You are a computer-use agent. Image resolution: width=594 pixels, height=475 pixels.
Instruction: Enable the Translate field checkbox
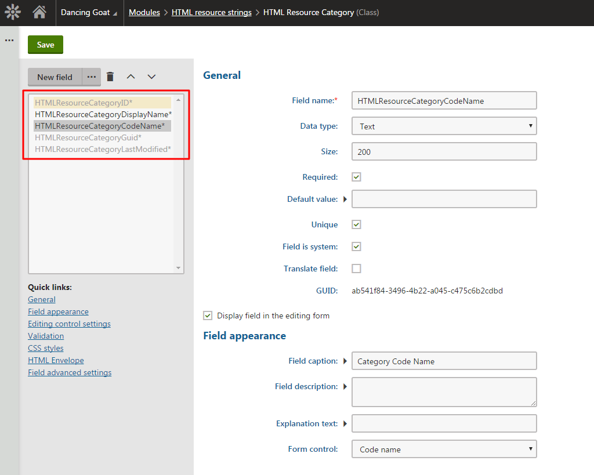click(356, 268)
